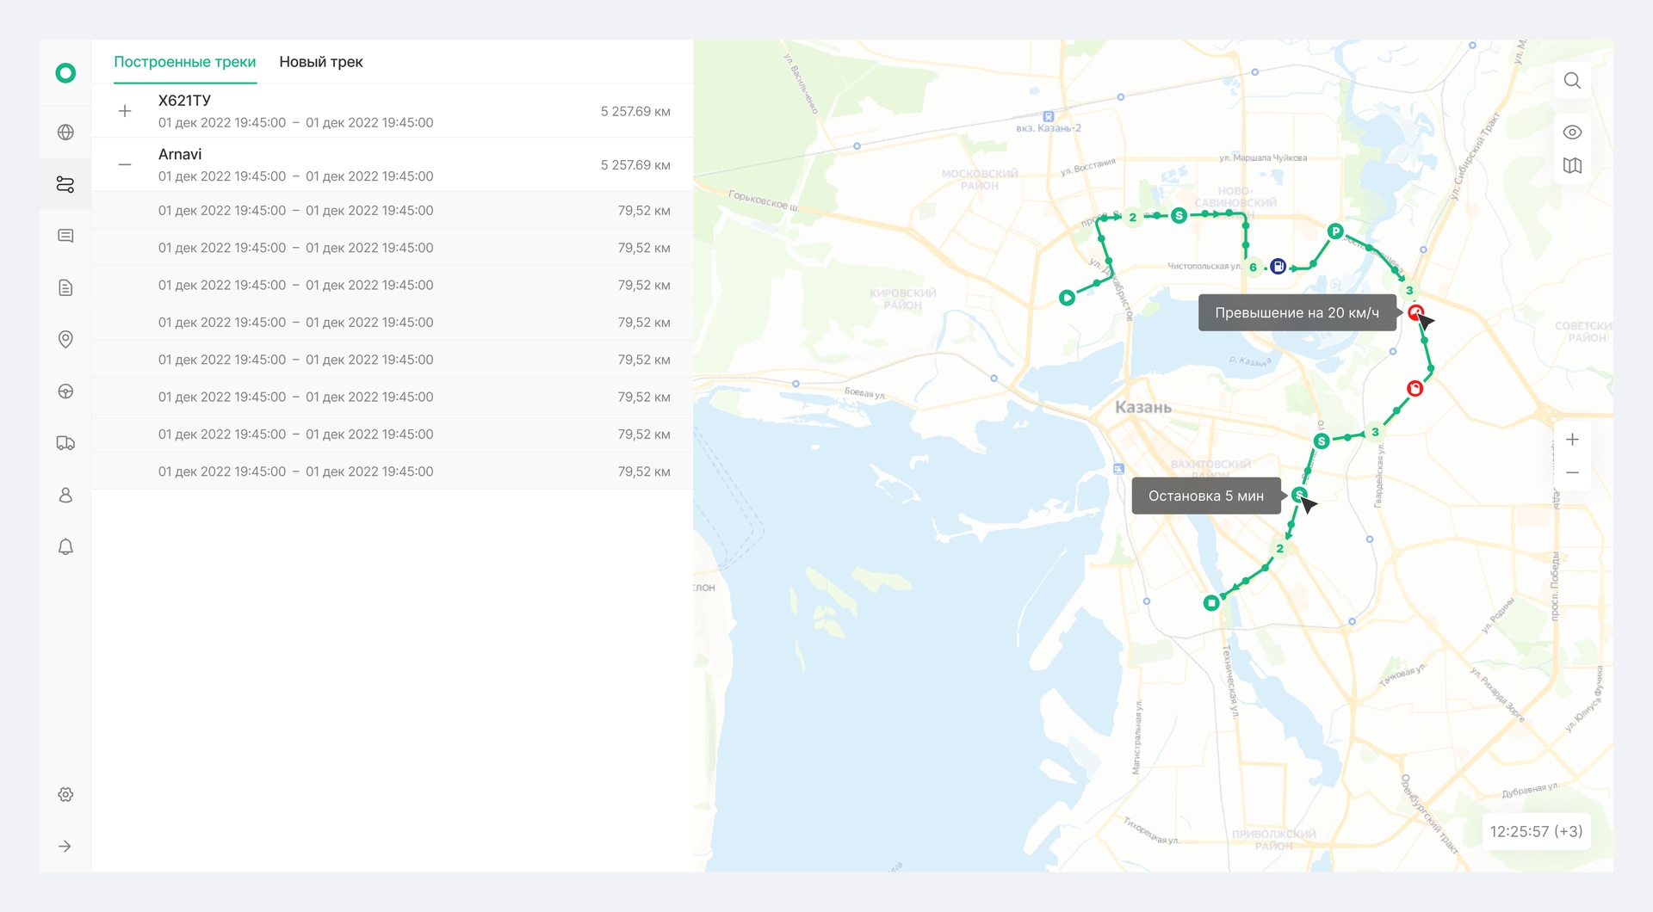The width and height of the screenshot is (1653, 912).
Task: Toggle map visibility eye icon
Action: click(x=1572, y=132)
